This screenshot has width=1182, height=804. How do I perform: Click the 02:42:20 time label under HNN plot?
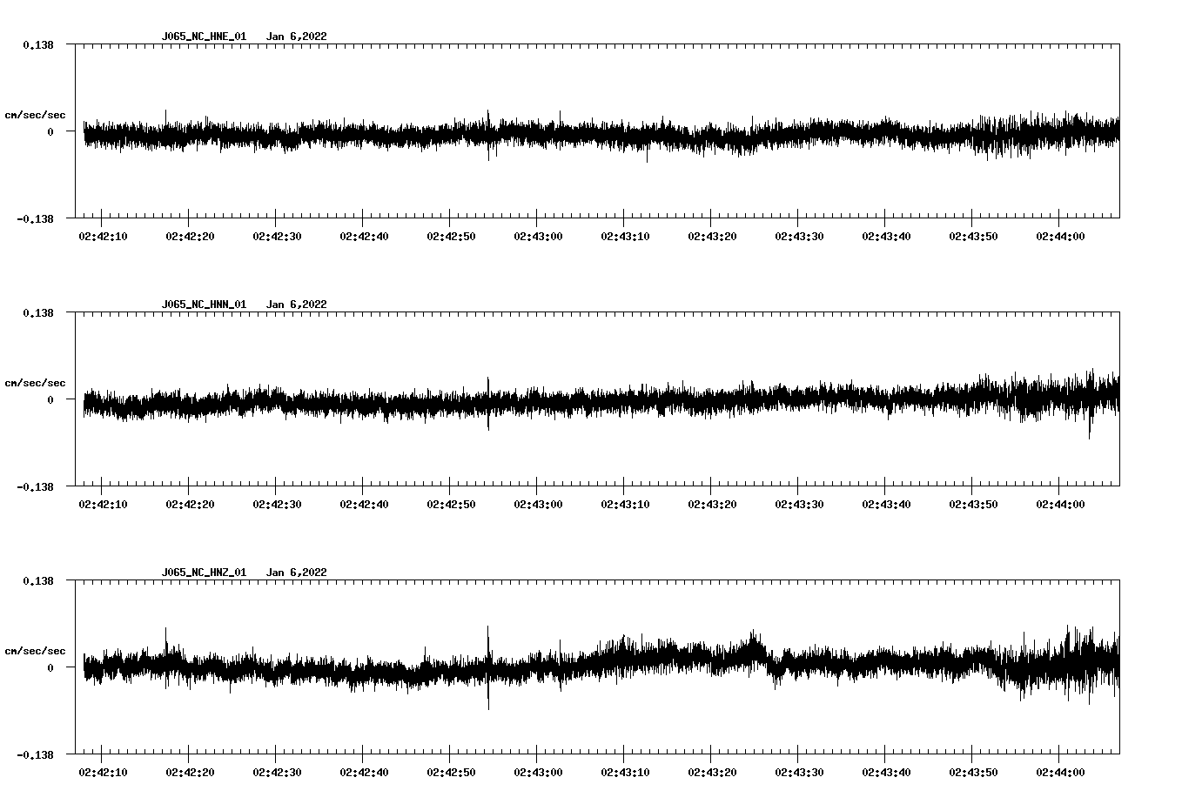(190, 505)
